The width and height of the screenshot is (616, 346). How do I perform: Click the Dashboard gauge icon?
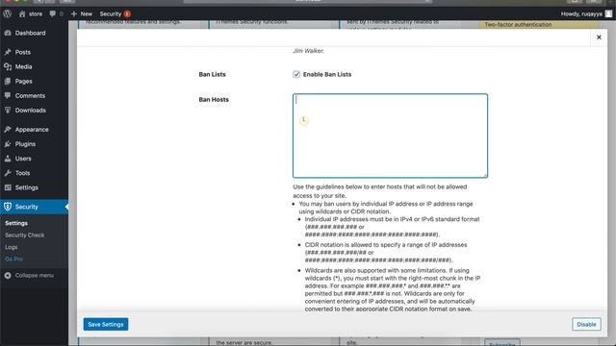[x=8, y=33]
